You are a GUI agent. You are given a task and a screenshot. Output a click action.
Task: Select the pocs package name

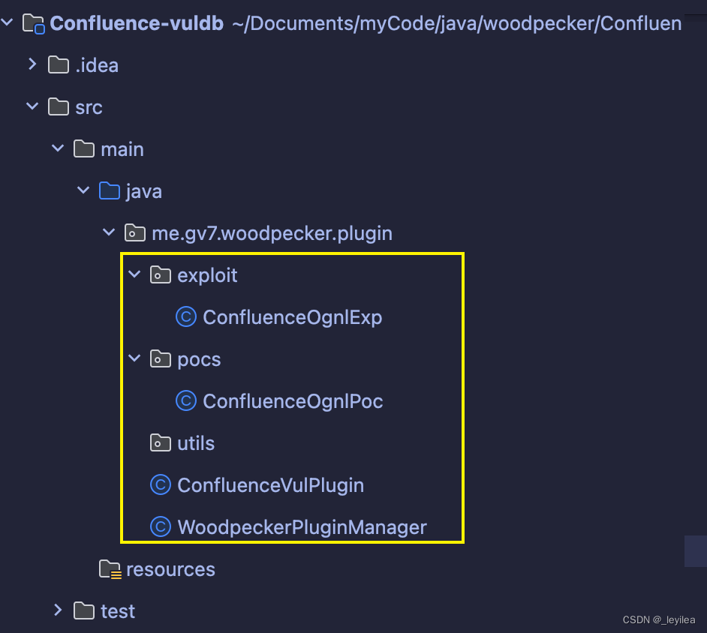(x=200, y=358)
